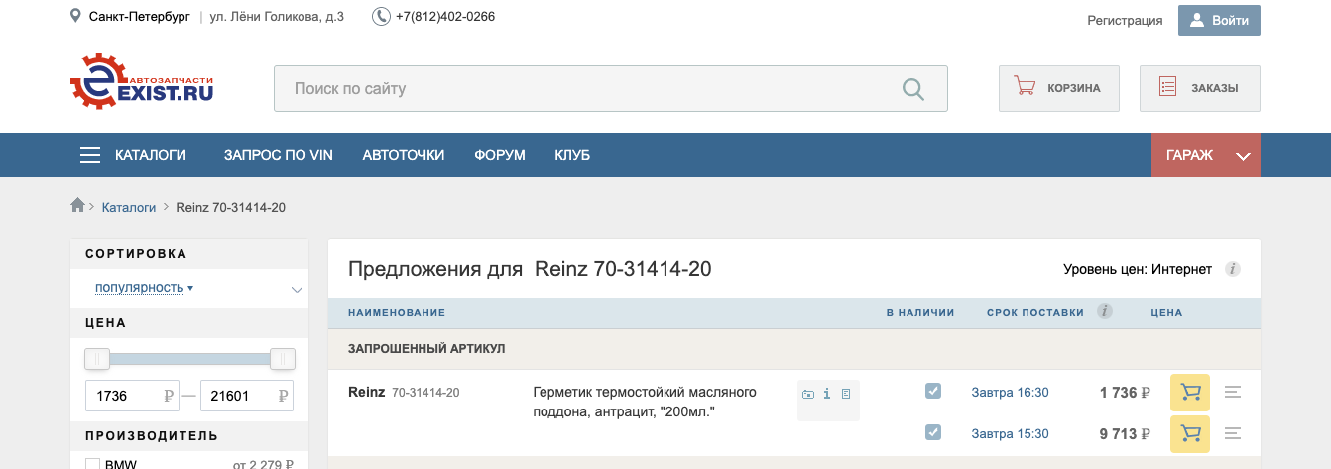Expand the sort chevron next to популярность
This screenshot has width=1331, height=469.
297,290
